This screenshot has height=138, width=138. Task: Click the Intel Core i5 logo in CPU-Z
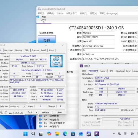(x=56, y=61)
